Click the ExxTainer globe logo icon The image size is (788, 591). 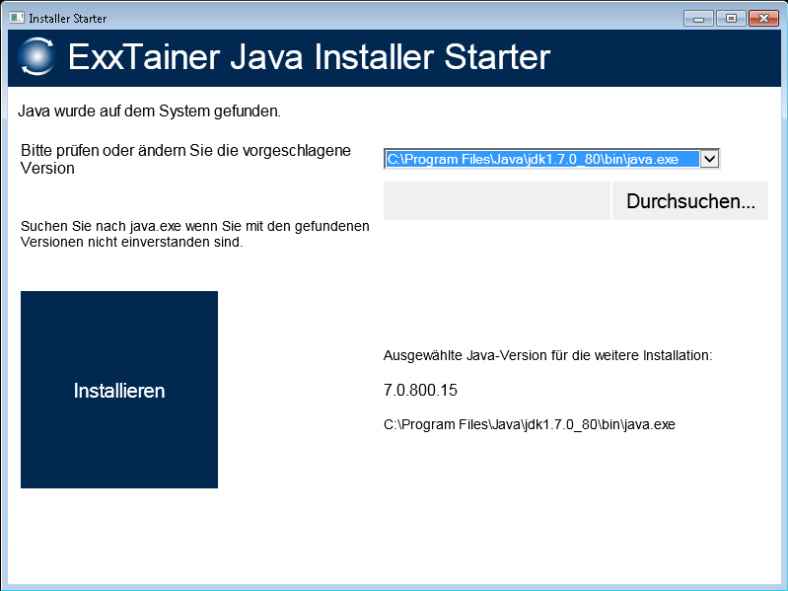tap(36, 57)
